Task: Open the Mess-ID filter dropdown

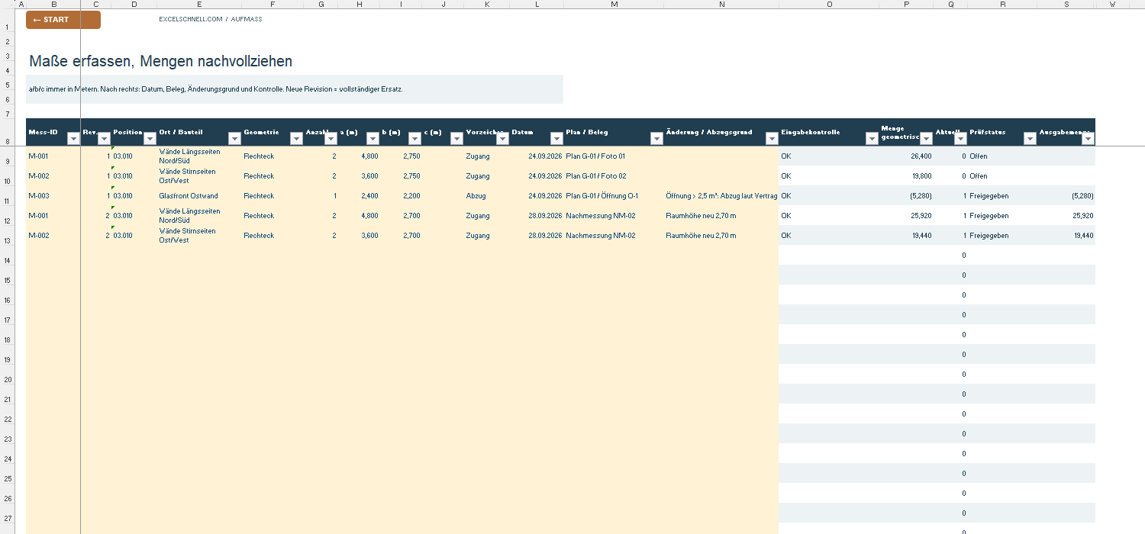Action: click(x=73, y=139)
